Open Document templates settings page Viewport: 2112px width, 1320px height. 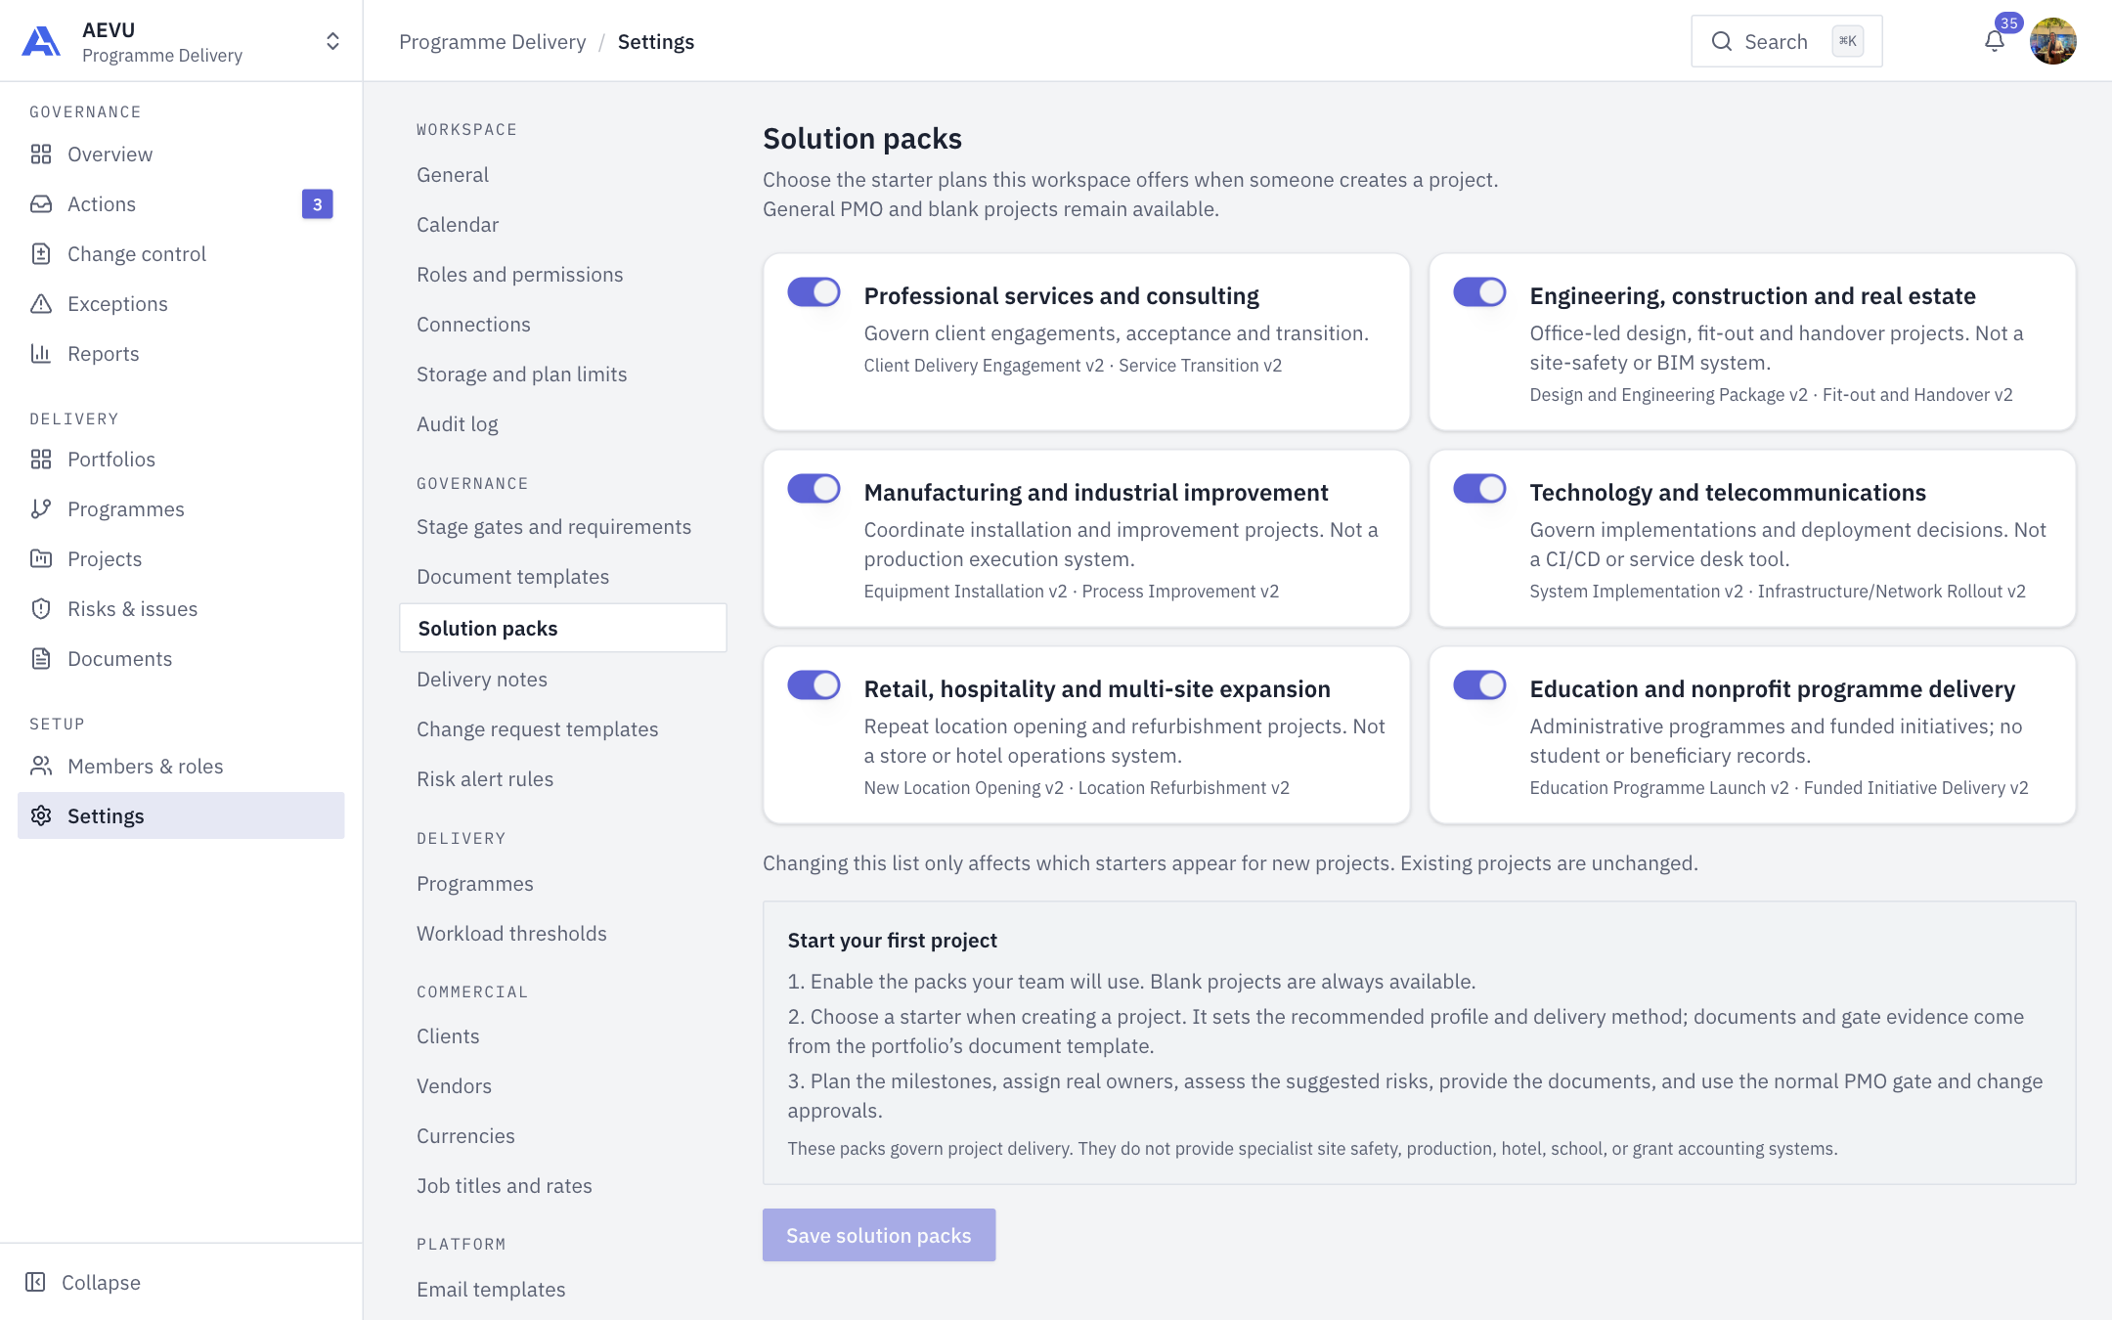(x=512, y=577)
